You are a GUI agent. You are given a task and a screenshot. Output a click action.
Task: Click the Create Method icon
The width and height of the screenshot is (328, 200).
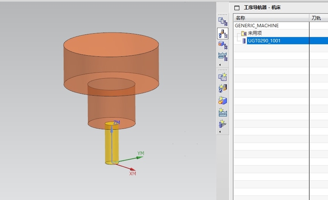(x=222, y=112)
